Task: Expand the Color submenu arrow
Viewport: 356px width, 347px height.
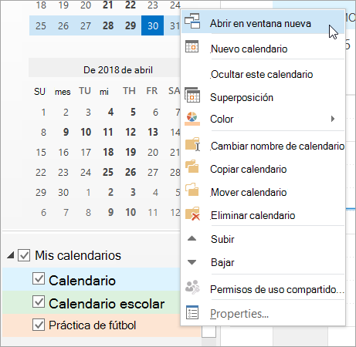Action: pyautogui.click(x=333, y=119)
